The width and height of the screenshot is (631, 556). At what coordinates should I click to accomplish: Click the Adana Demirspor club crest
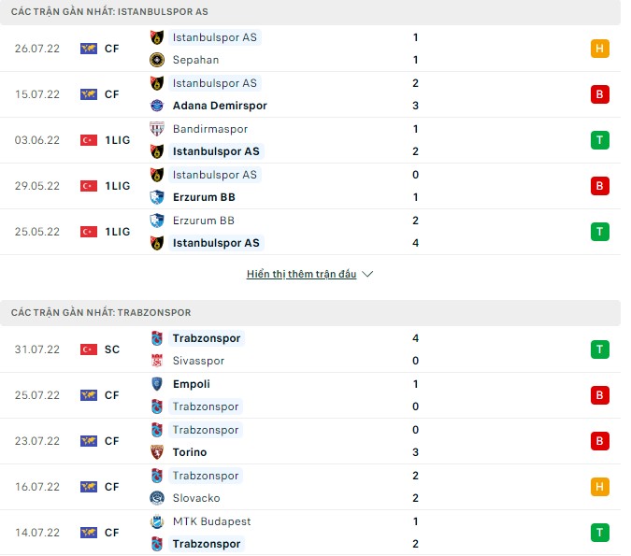(x=157, y=106)
